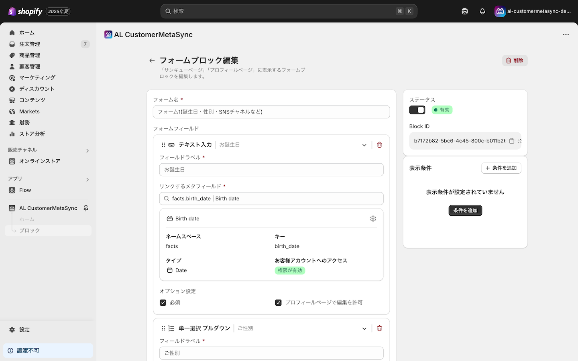This screenshot has height=361, width=578.
Task: Open 顧客管理 in the sidebar
Action: tap(48, 67)
